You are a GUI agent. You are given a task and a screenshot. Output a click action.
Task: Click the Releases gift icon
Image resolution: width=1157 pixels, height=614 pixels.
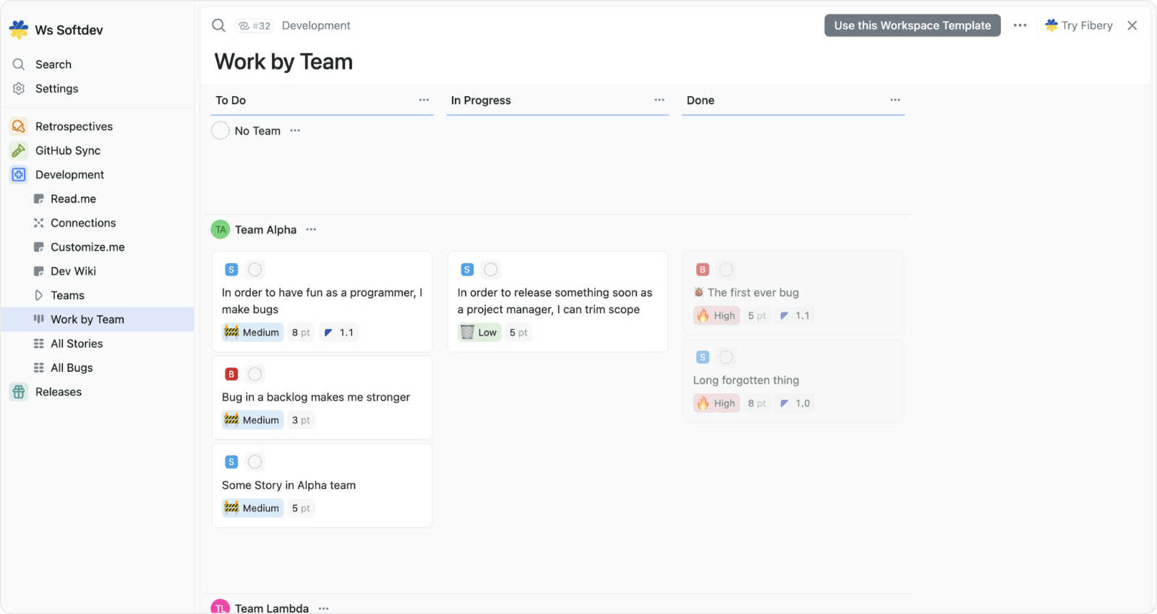pyautogui.click(x=19, y=392)
